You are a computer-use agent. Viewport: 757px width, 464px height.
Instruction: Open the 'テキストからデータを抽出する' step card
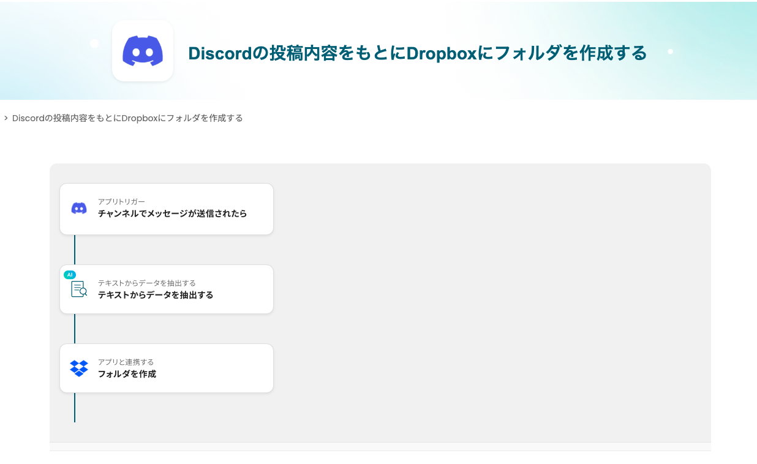[167, 289]
